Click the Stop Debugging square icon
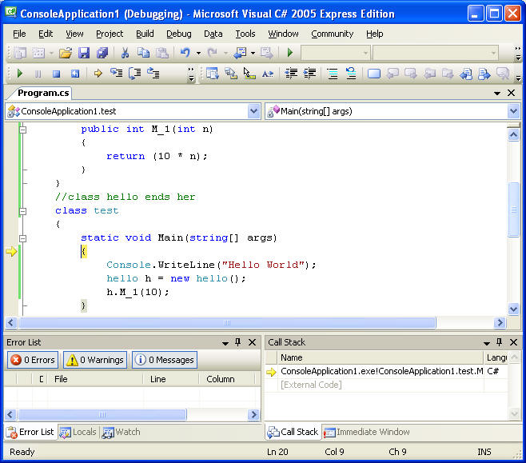The width and height of the screenshot is (526, 463). coord(56,74)
